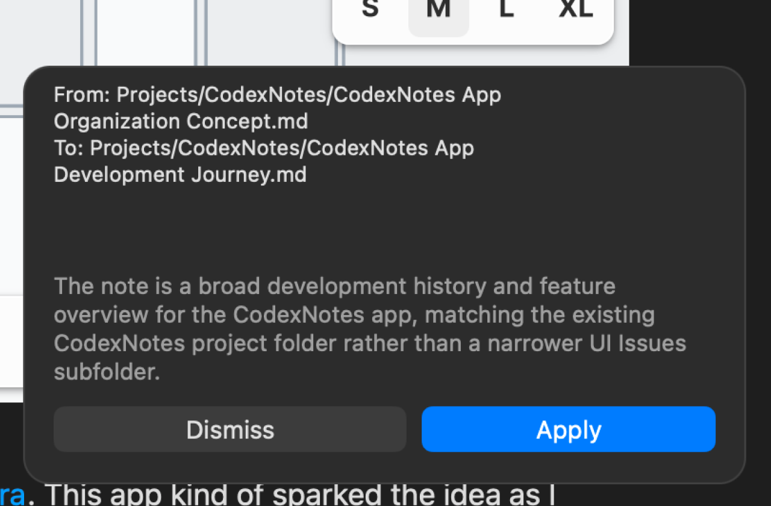Click the "To:" destination path line

pos(264,148)
